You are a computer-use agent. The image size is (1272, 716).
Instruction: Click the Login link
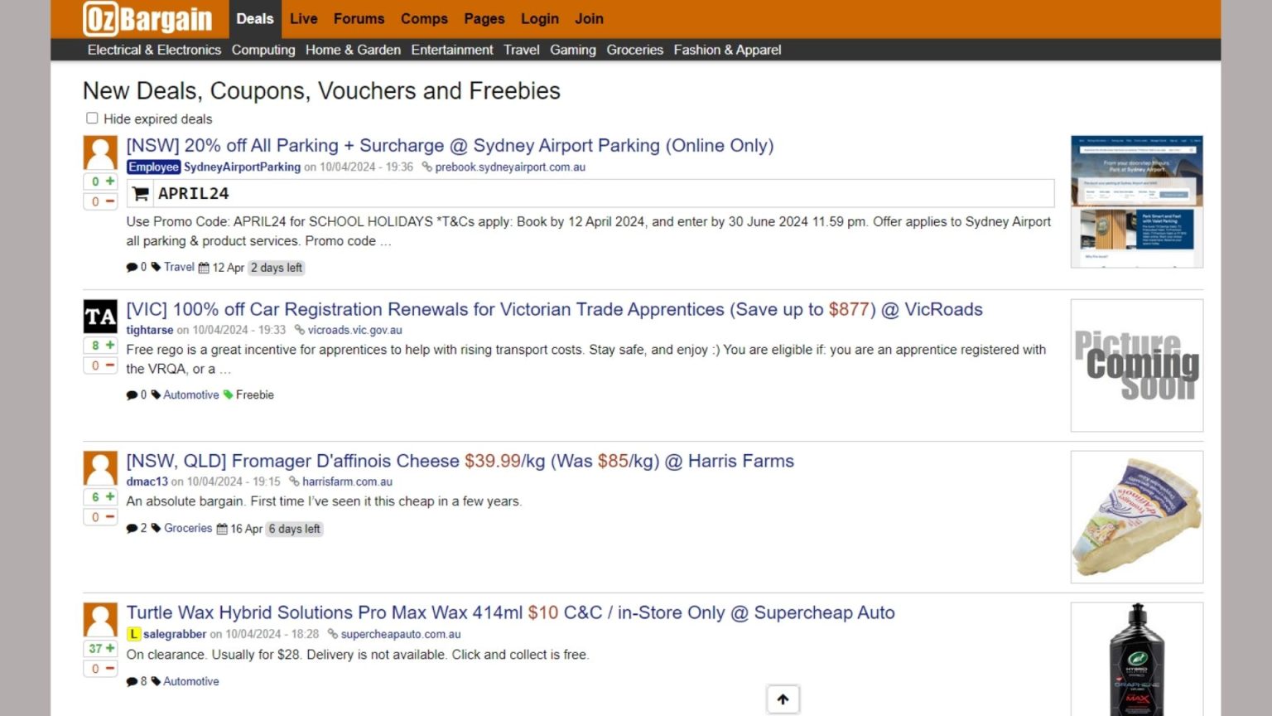(539, 18)
